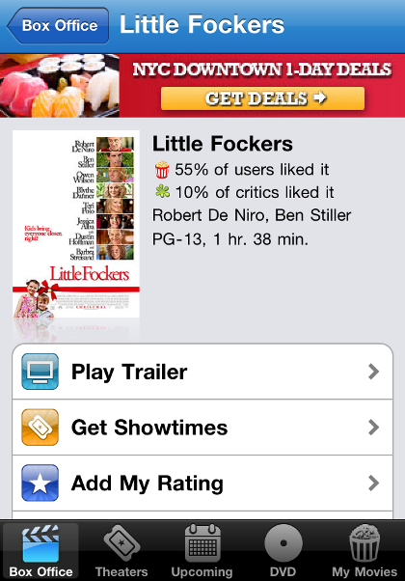Select the My Movies popcorn bucket icon
The width and height of the screenshot is (405, 581).
click(x=364, y=543)
